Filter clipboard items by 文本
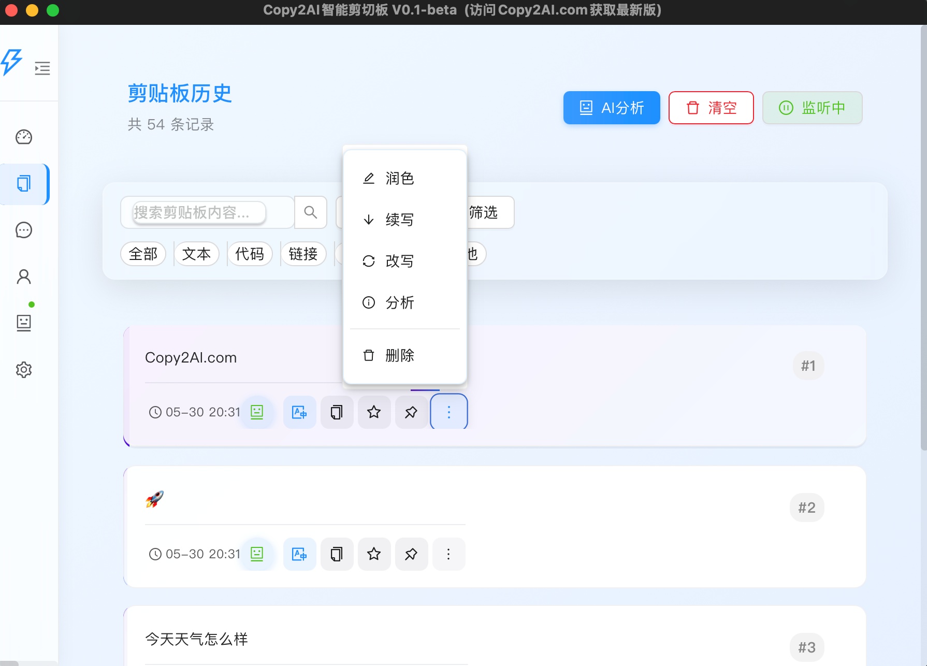This screenshot has height=666, width=927. 197,254
